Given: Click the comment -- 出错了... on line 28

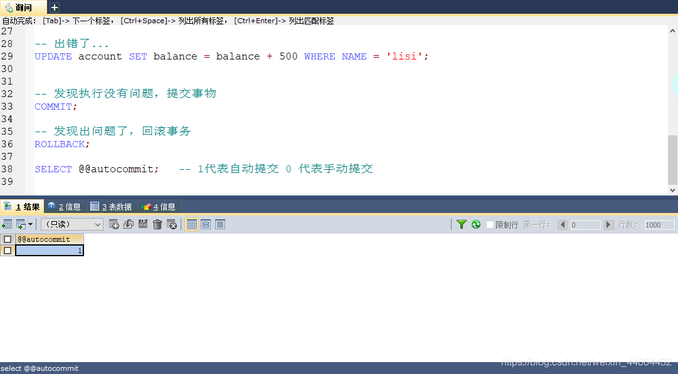Looking at the screenshot, I should pyautogui.click(x=72, y=44).
